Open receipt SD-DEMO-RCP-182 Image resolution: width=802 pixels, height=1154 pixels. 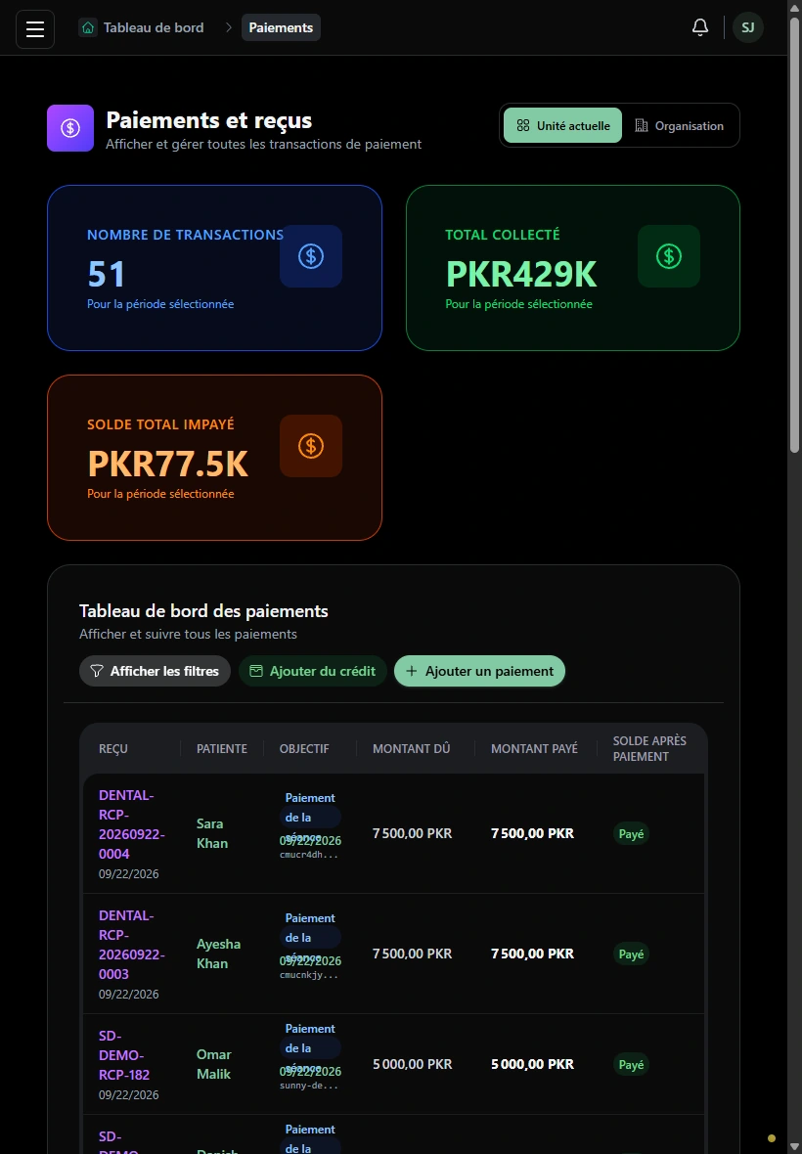click(123, 1054)
